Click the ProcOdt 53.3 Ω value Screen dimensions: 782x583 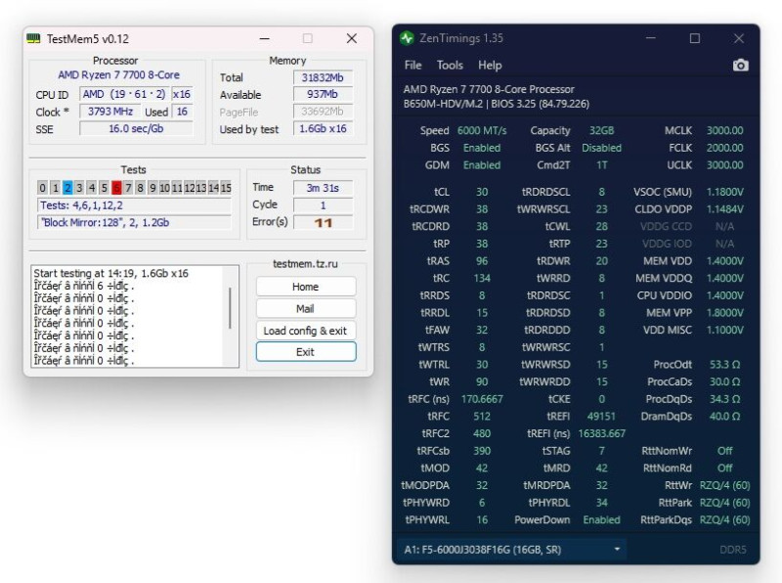[724, 364]
